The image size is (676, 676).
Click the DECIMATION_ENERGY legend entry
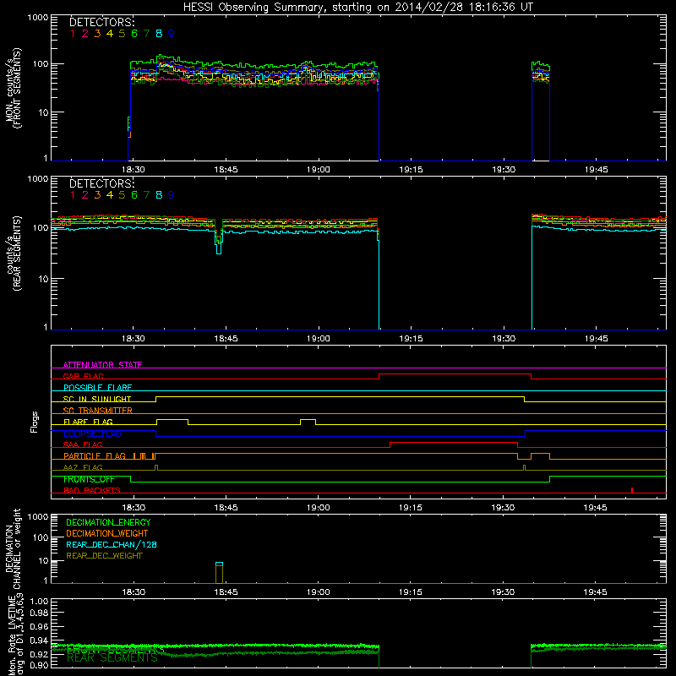point(108,522)
